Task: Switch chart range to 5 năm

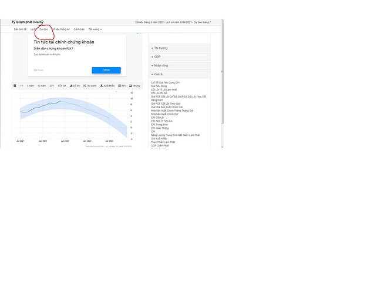Action: tap(31, 85)
